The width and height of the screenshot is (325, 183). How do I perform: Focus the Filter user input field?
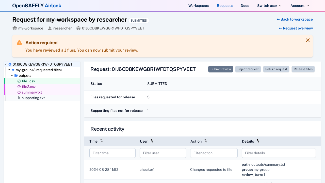[x=163, y=153]
